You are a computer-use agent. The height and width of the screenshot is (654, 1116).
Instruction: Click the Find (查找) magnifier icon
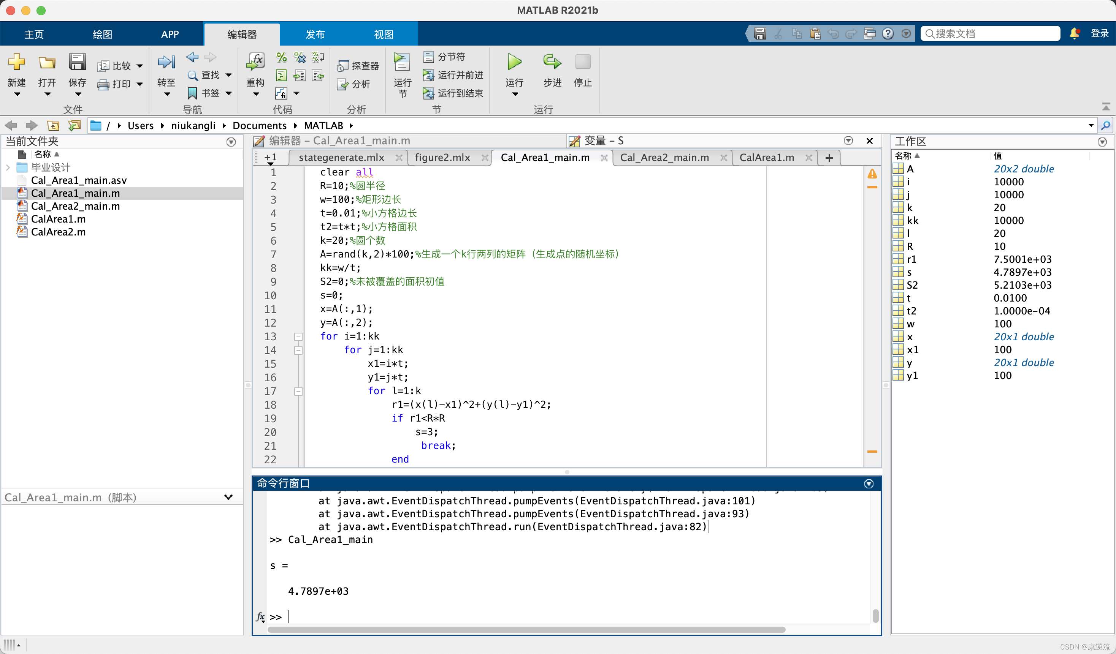(x=193, y=75)
